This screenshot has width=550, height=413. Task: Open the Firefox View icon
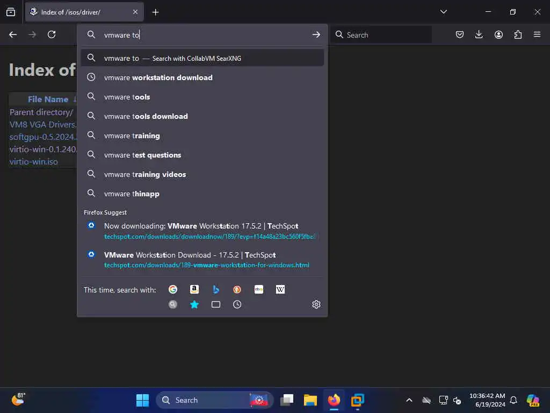[11, 12]
